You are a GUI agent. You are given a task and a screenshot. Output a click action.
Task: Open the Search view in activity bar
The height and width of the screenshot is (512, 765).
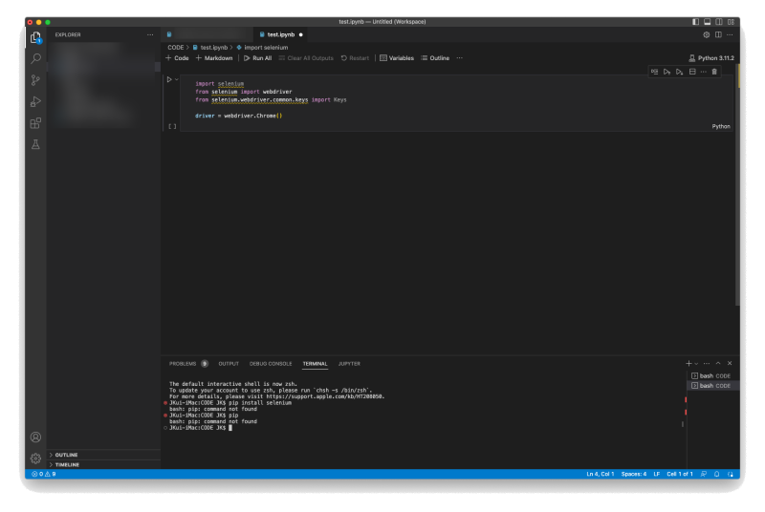pyautogui.click(x=35, y=58)
